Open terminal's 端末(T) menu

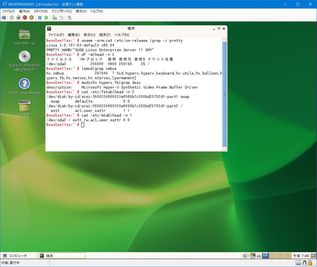105,35
